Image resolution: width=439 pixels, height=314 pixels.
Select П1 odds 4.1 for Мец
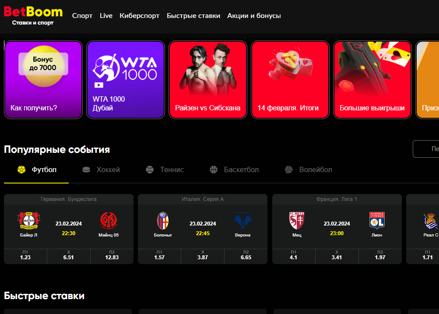pos(294,256)
